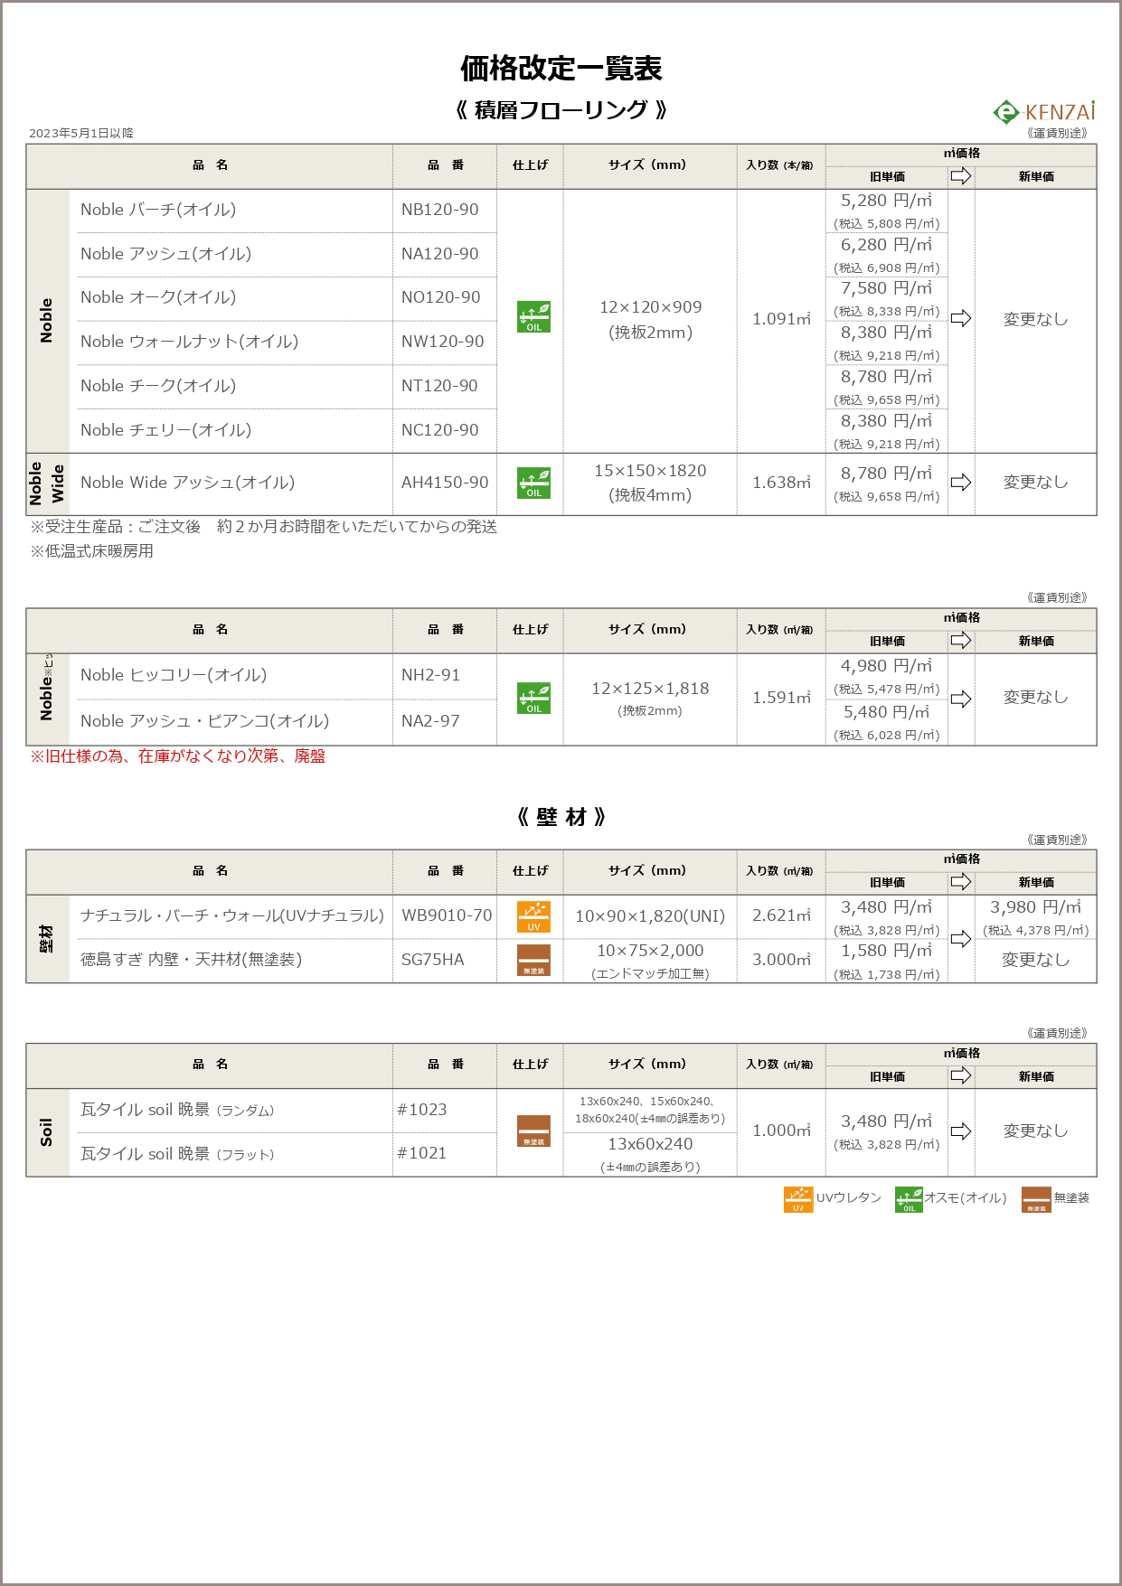Click the brown unpainted icon in the SG75HA row

click(x=533, y=960)
